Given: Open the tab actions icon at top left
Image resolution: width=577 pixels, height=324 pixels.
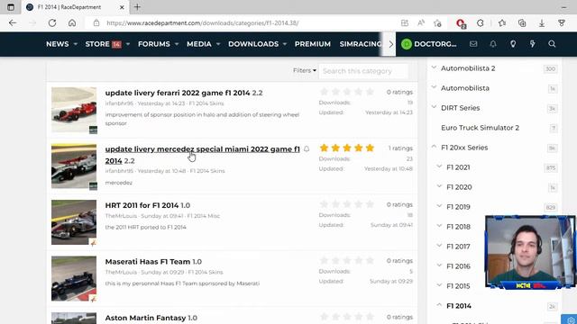Looking at the screenshot, I should pyautogui.click(x=11, y=7).
